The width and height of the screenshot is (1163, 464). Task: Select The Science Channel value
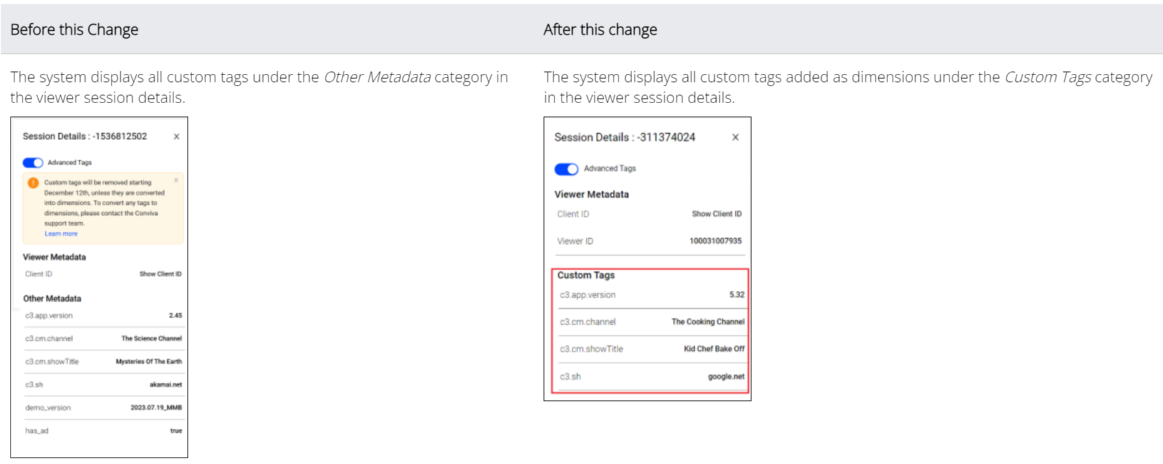pyautogui.click(x=151, y=338)
